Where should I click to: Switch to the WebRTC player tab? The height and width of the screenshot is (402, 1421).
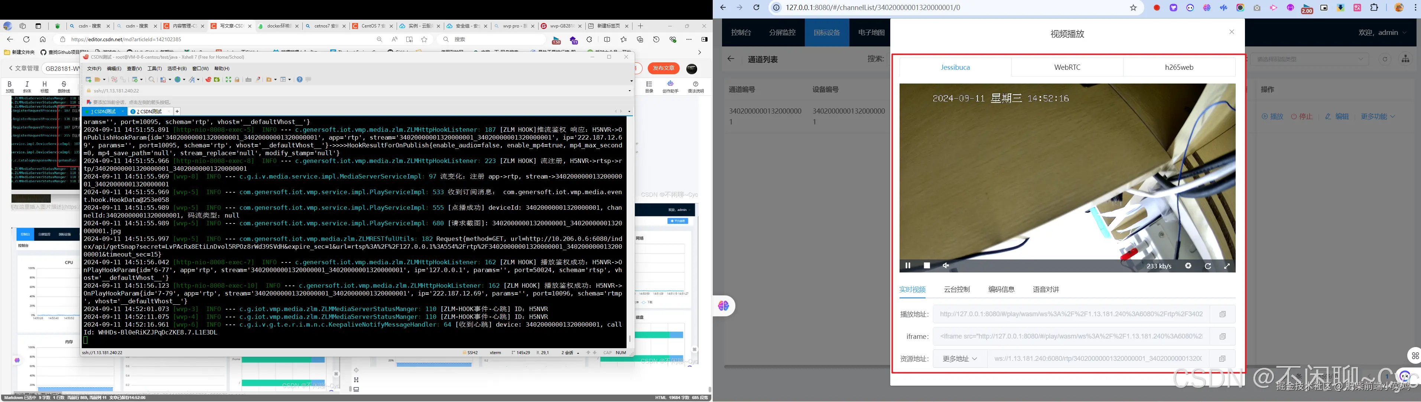coord(1067,67)
